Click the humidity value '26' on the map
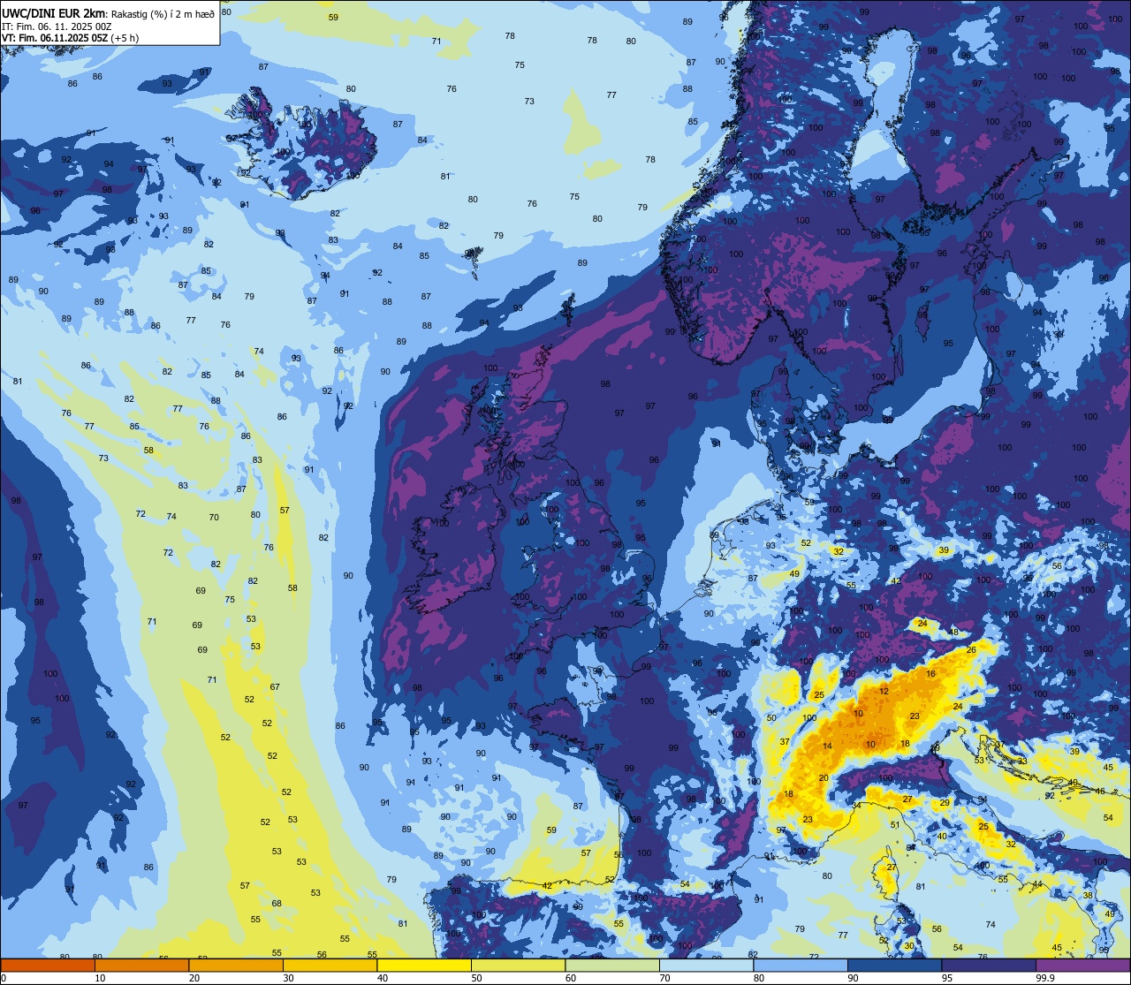Image resolution: width=1131 pixels, height=985 pixels. point(971,650)
